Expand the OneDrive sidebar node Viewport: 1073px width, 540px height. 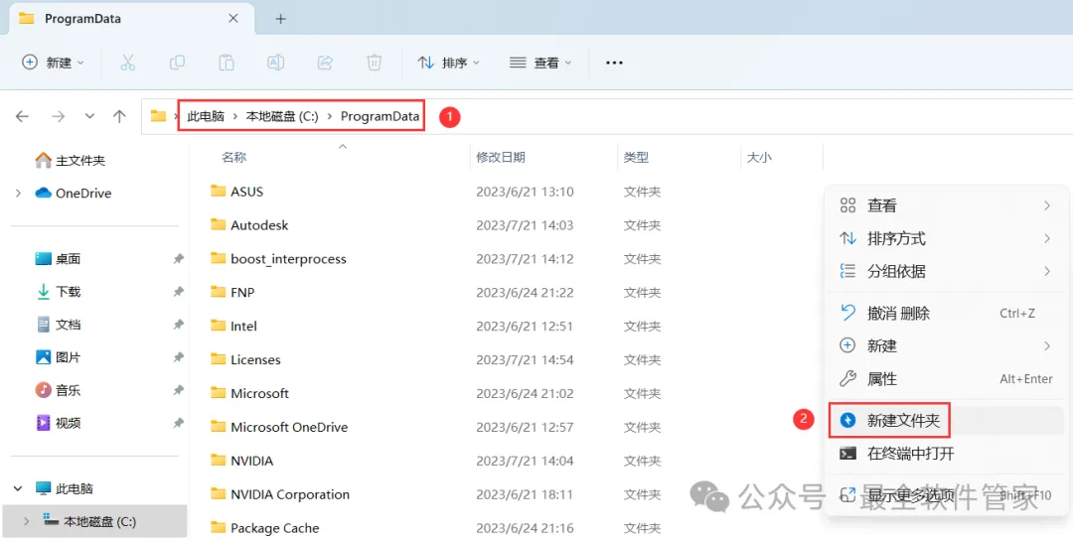[x=19, y=194]
